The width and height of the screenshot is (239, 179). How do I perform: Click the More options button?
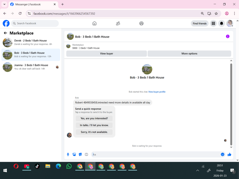(x=189, y=53)
